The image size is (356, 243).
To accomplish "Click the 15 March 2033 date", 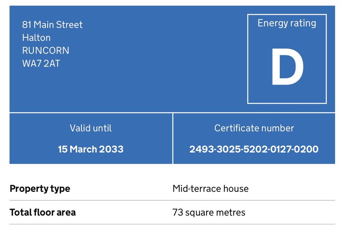I will coord(91,149).
